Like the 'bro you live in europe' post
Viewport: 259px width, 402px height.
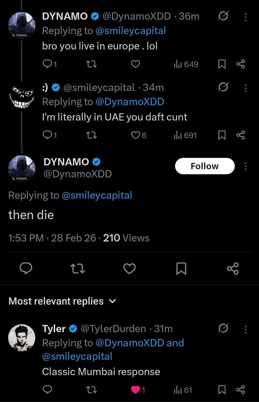(x=135, y=64)
